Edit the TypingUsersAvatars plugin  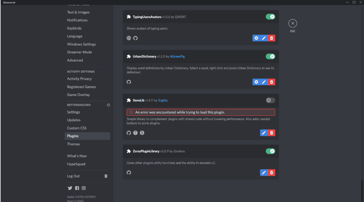[x=264, y=38]
